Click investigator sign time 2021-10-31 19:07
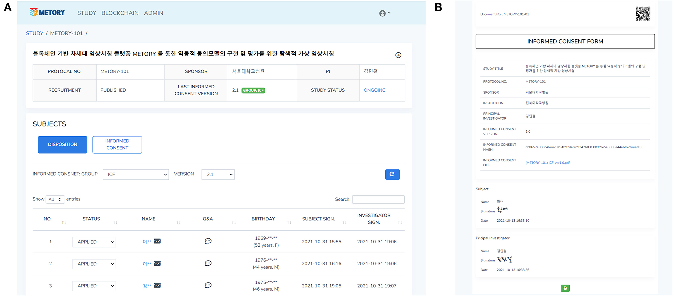The width and height of the screenshot is (673, 296). click(x=377, y=286)
